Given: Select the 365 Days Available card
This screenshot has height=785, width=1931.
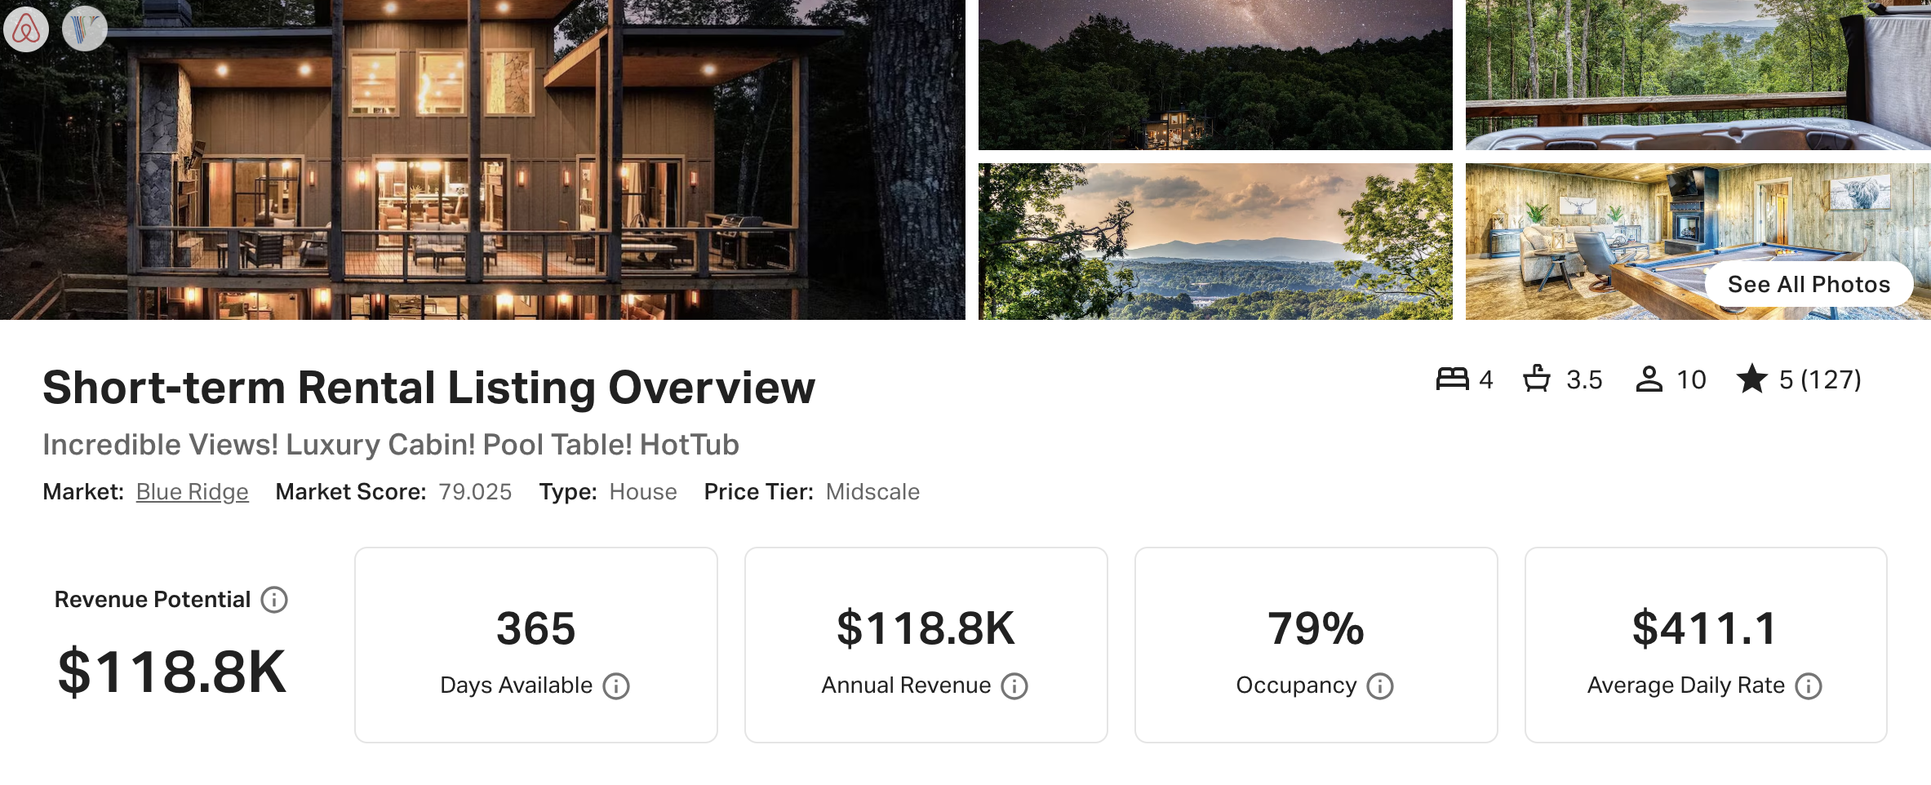Looking at the screenshot, I should coord(536,645).
